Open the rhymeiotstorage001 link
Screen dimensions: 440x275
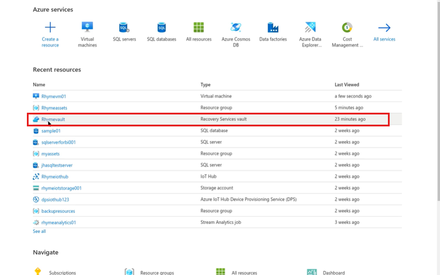pyautogui.click(x=61, y=188)
